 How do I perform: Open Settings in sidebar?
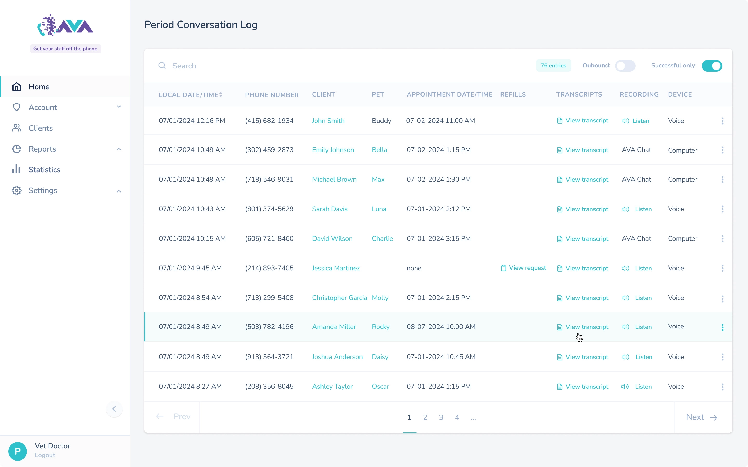(65, 190)
